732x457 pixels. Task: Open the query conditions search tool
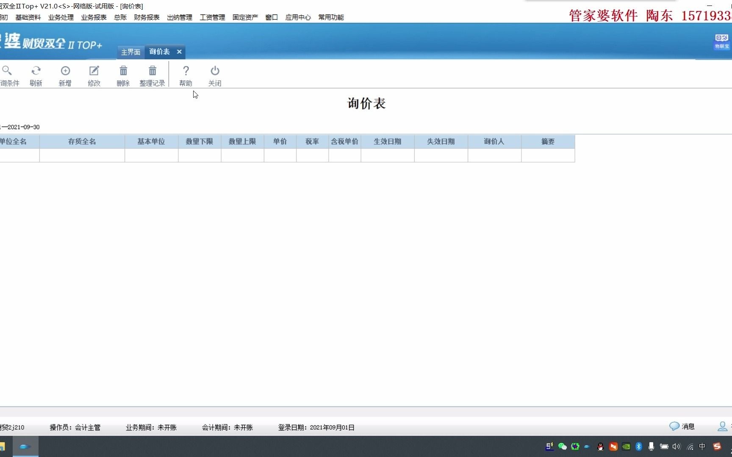pyautogui.click(x=8, y=76)
